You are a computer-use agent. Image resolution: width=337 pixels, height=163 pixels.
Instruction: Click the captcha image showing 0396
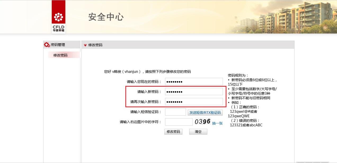[203, 122]
